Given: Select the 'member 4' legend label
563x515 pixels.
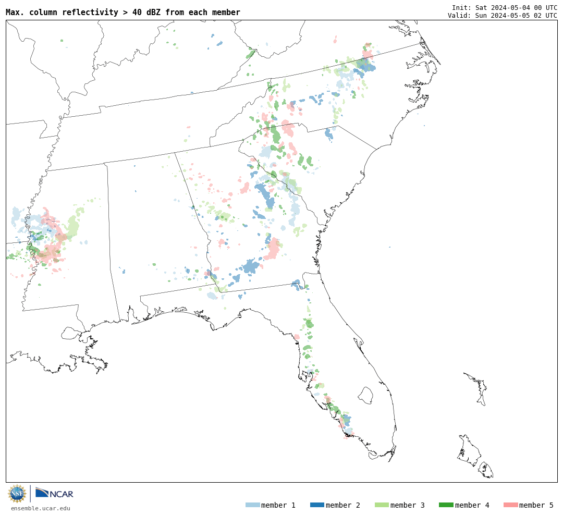Looking at the screenshot, I should click(472, 505).
